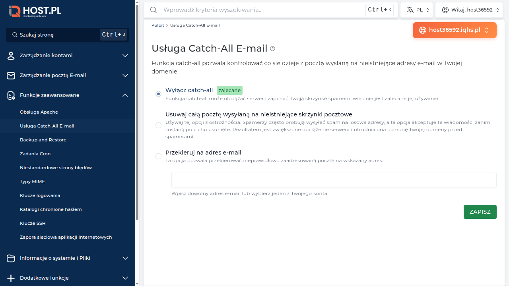This screenshot has width=509, height=286.
Task: Click the Wyłącz catch-all option label
Action: (x=189, y=90)
